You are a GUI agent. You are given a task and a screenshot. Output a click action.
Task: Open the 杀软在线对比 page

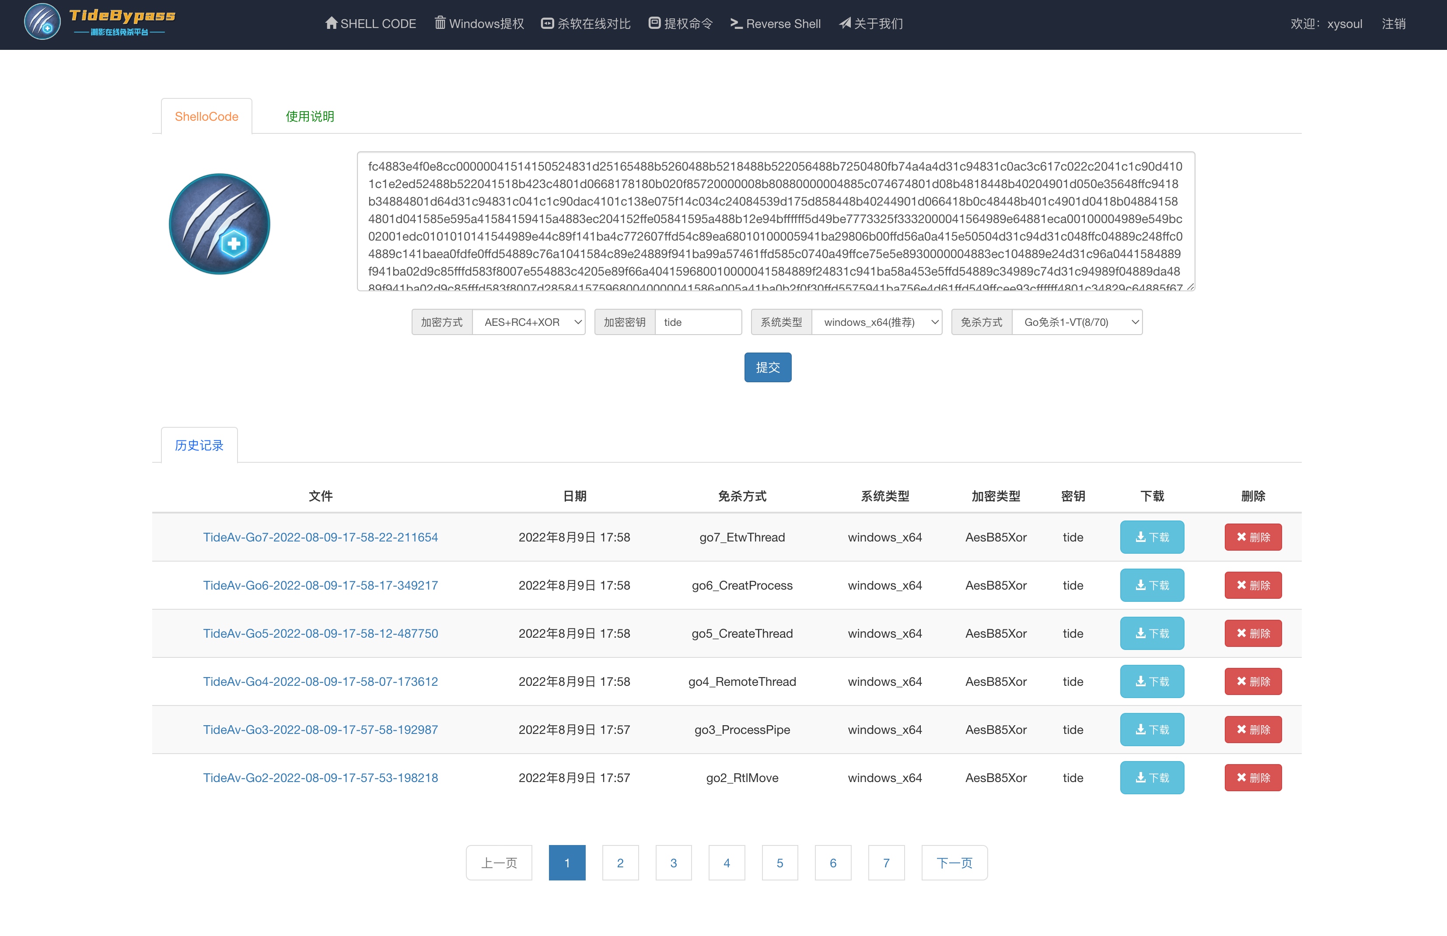point(586,24)
